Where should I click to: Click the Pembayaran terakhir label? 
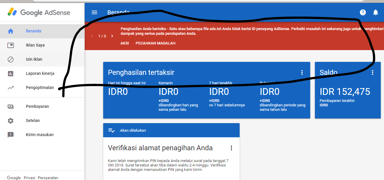click(337, 101)
